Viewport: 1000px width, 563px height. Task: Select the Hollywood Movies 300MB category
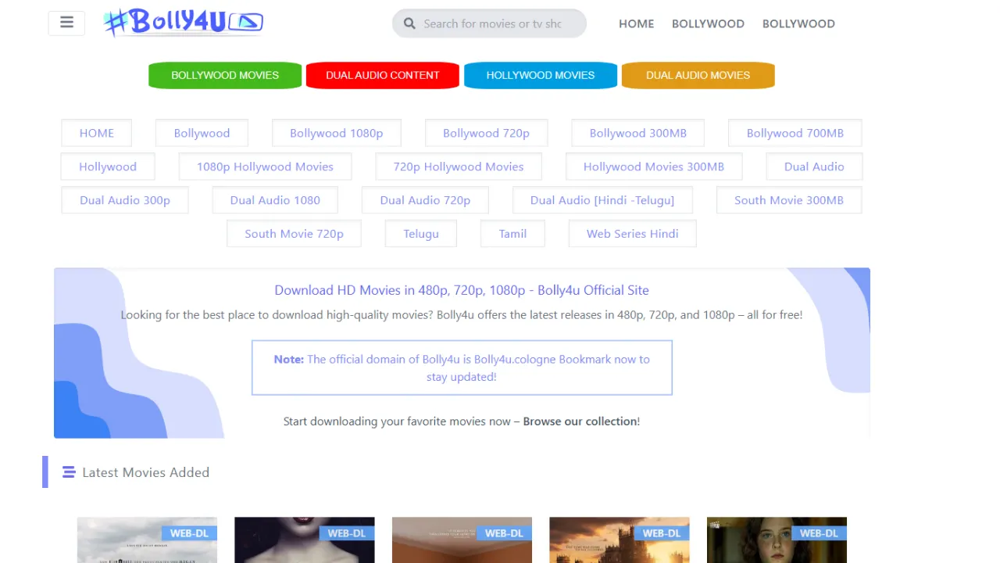[x=653, y=167]
